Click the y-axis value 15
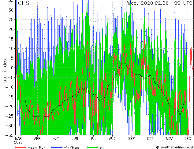Screen dimensions: 194x149 11,39
